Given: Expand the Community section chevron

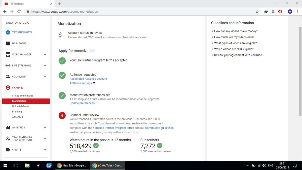Looking at the screenshot, I should pyautogui.click(x=45, y=77).
